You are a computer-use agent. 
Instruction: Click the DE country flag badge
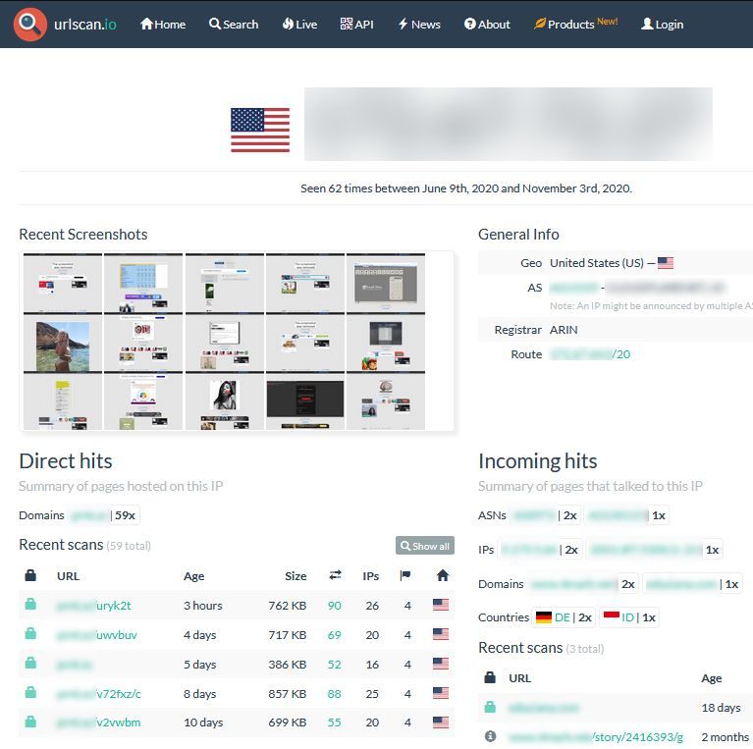coord(553,617)
